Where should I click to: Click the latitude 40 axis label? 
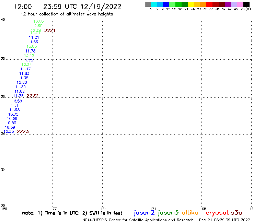click(3, 20)
